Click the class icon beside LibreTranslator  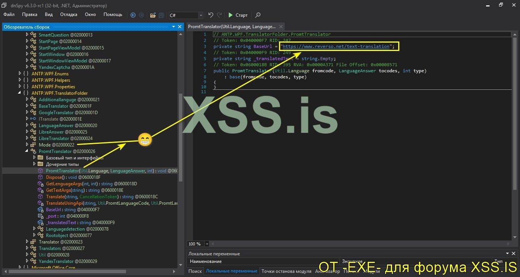click(x=33, y=138)
